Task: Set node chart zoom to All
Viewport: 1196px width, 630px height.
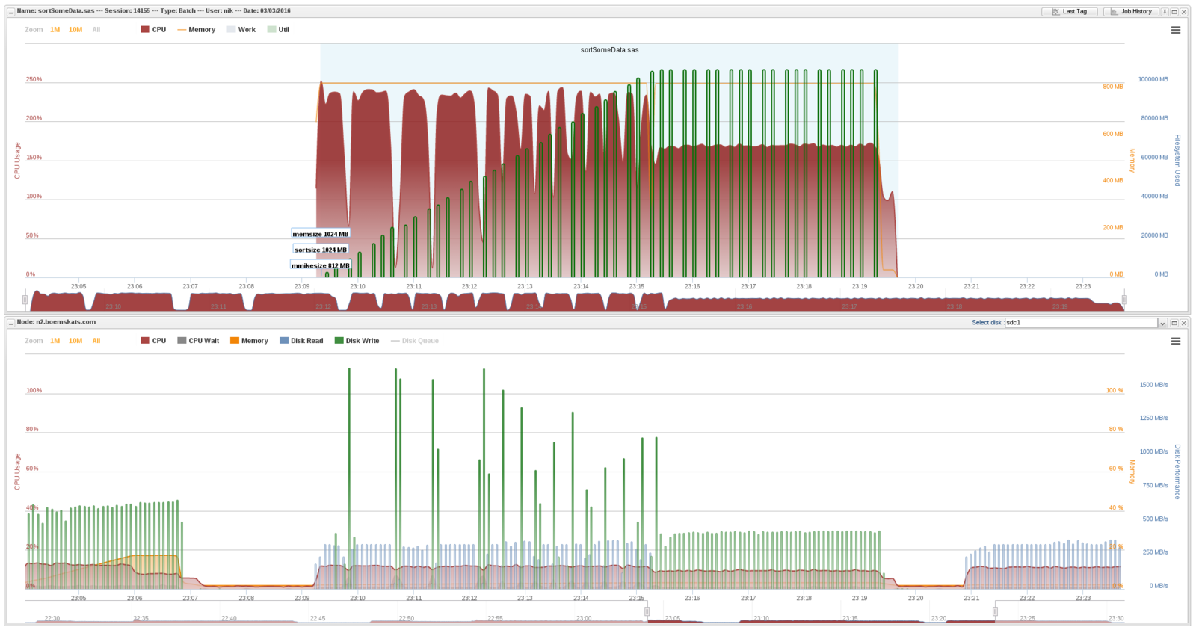Action: point(96,341)
